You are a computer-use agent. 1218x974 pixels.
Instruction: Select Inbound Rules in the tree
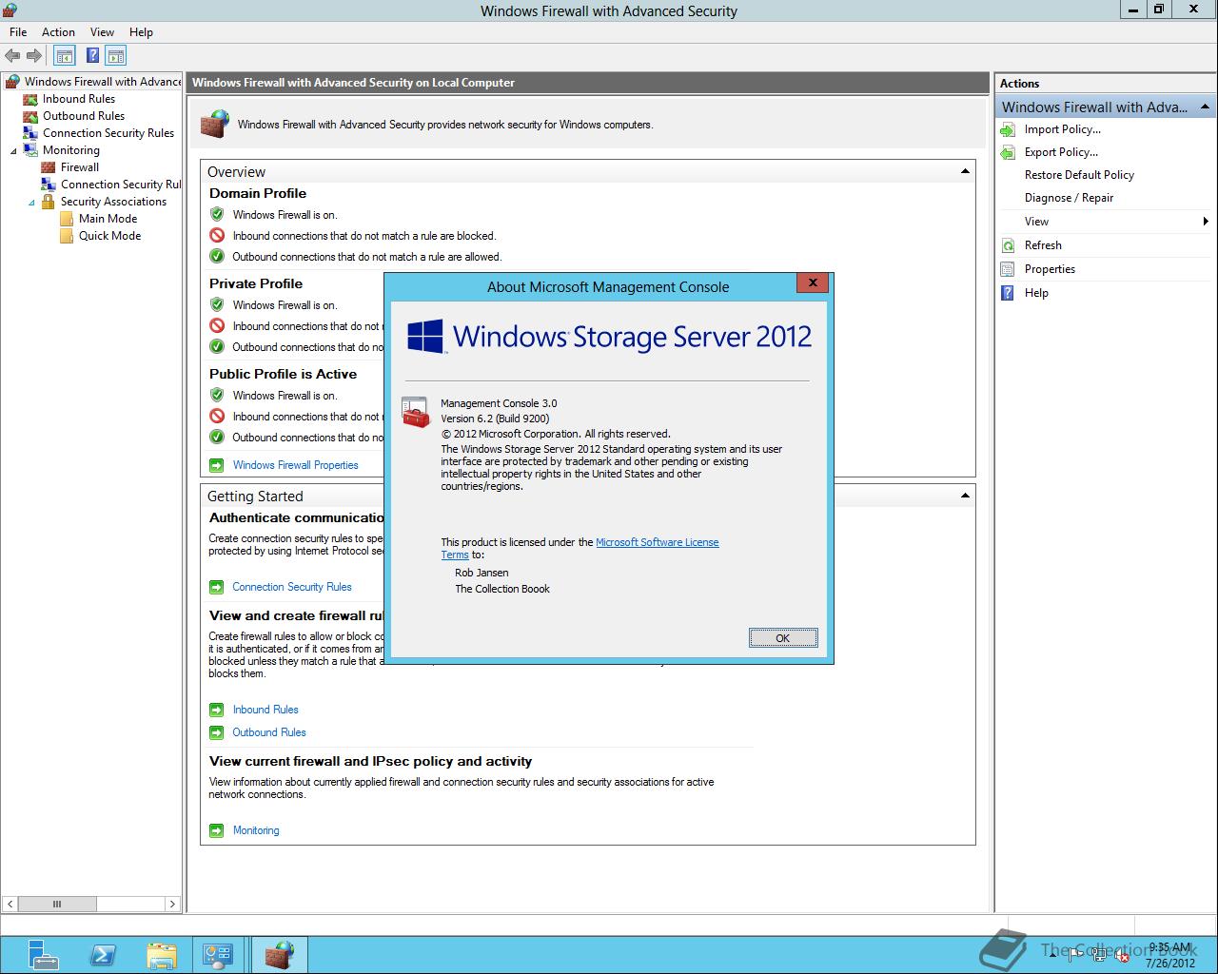[79, 99]
